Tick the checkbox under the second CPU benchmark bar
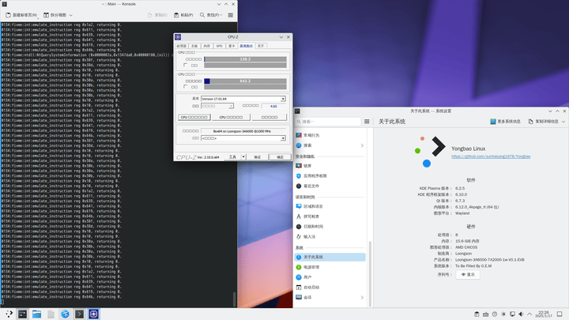Image resolution: width=569 pixels, height=320 pixels. 184,87
